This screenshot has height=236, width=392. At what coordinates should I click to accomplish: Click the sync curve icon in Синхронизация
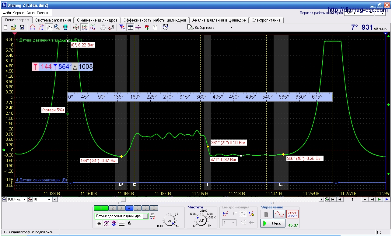(x=226, y=214)
